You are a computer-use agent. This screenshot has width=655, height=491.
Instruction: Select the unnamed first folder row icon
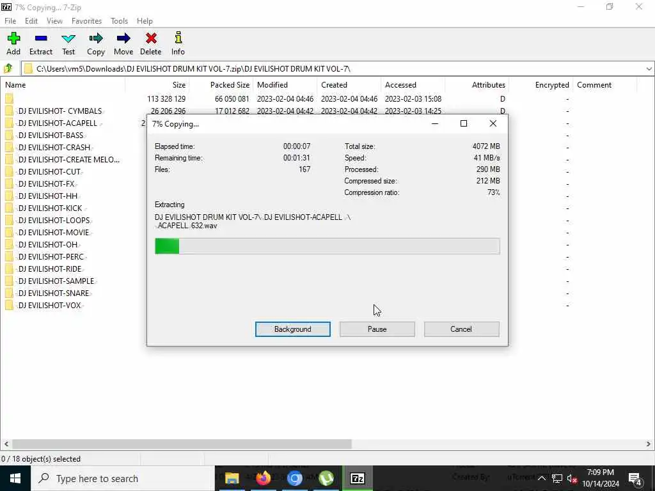tap(9, 99)
